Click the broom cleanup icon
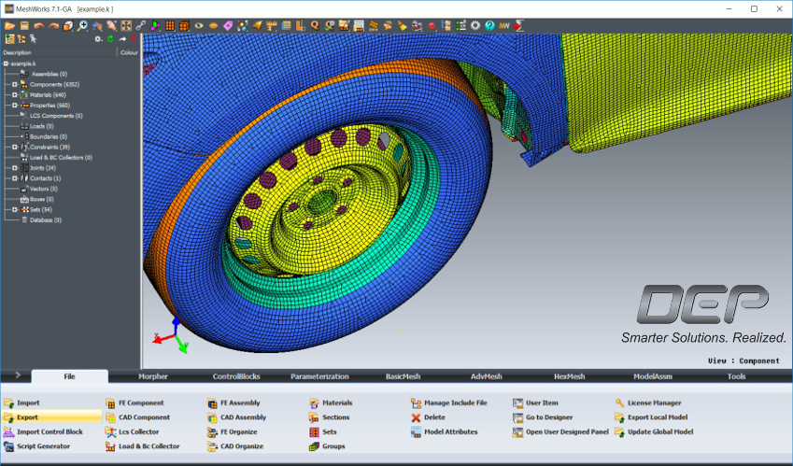 pyautogui.click(x=403, y=26)
